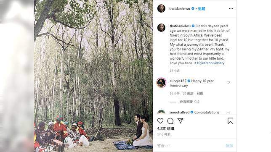This screenshot has width=271, height=152.
Task: Open #10yearanniversary hashtag
Action: tap(209, 63)
